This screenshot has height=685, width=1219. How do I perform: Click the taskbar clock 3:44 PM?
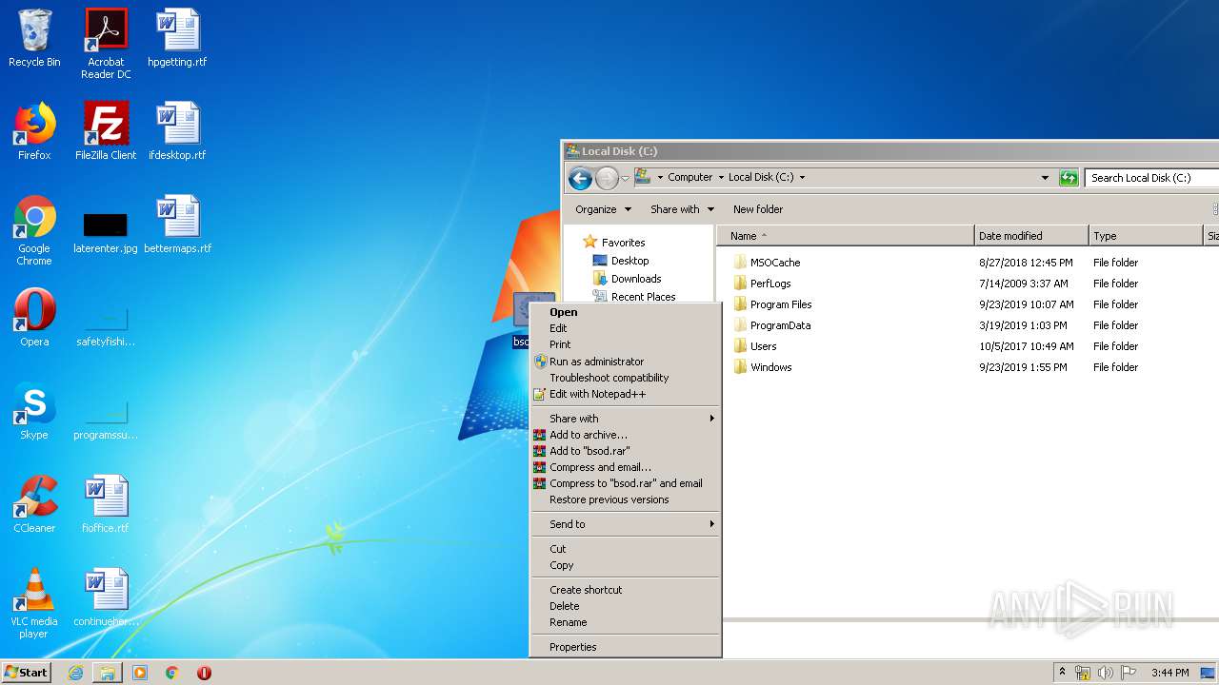tap(1169, 673)
